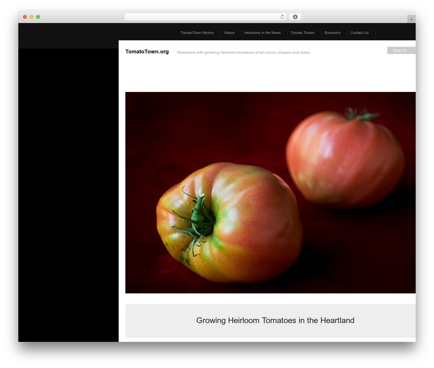This screenshot has height=368, width=434.
Task: Maximize the window with green button
Action: pos(38,17)
